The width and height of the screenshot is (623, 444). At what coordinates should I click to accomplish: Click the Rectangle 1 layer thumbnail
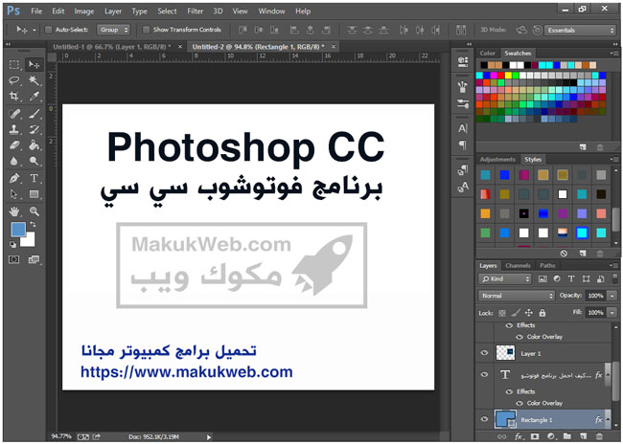click(504, 419)
